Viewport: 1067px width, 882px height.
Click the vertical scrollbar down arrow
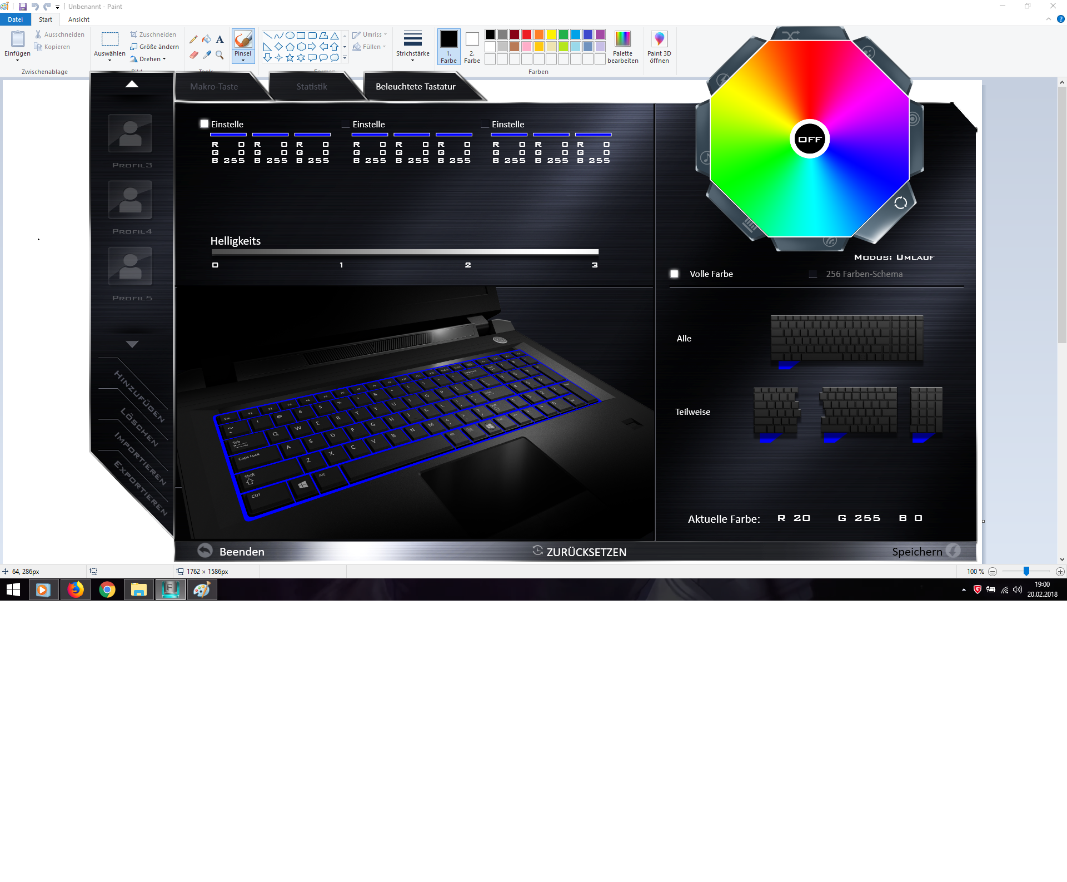click(x=1062, y=559)
